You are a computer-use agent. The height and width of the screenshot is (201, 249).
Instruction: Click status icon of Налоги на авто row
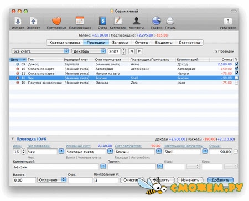pos(18,74)
